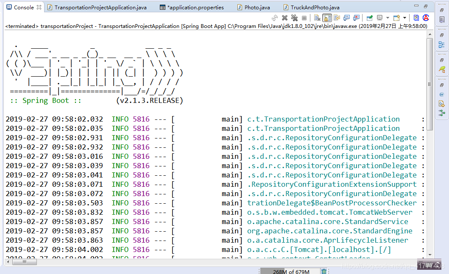Click log timestamp 09:58:03.071
Viewport: 449px width, 274px height.
(77, 185)
